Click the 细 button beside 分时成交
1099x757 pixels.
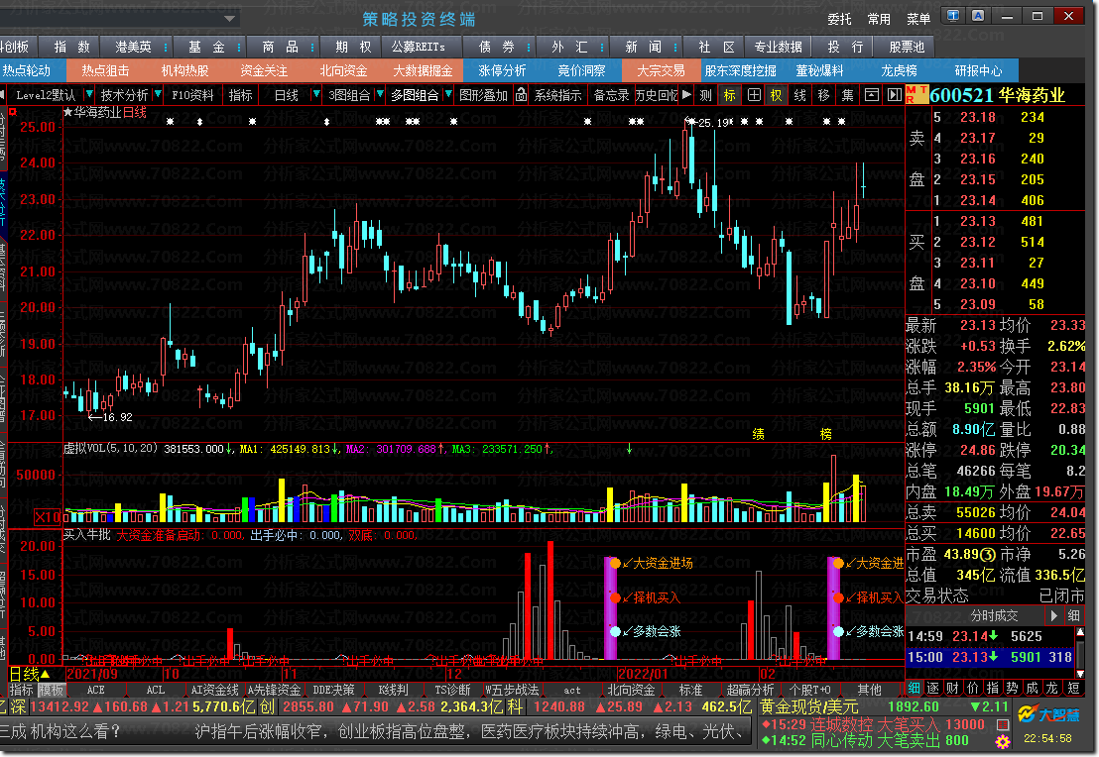tap(1074, 615)
